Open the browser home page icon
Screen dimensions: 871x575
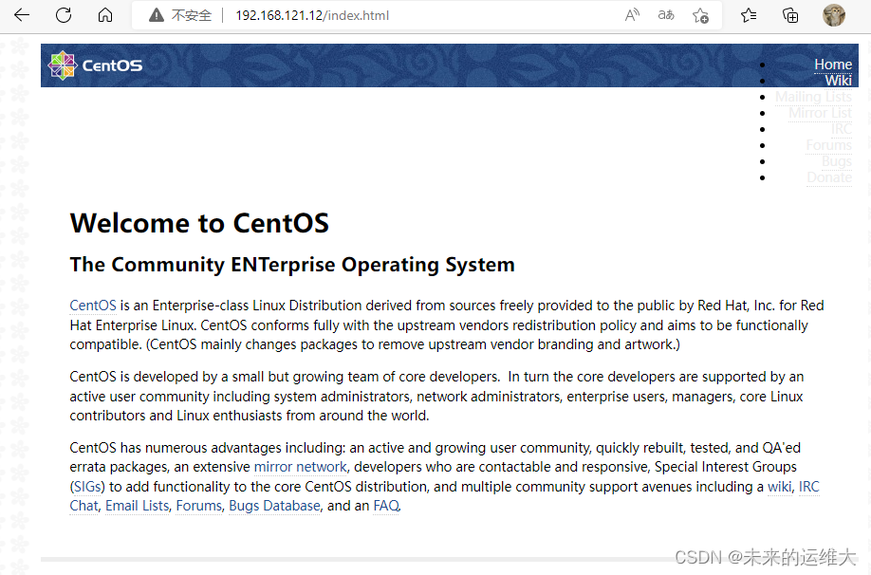point(105,15)
